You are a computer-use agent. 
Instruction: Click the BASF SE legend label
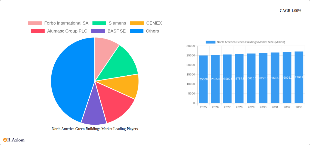click(117, 31)
